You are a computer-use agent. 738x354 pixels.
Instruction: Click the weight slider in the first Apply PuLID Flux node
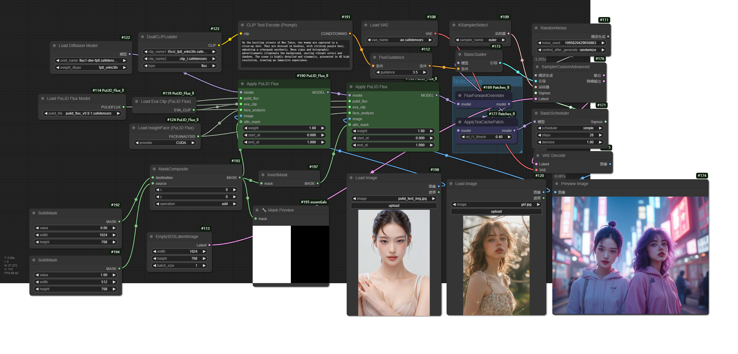tap(284, 128)
